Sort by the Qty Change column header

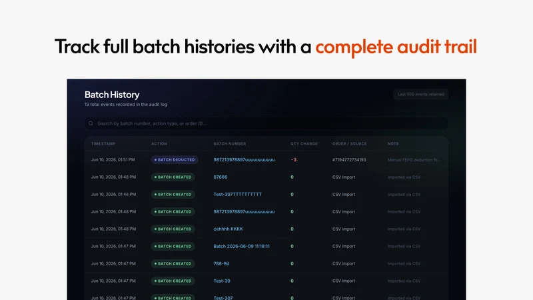[x=304, y=143]
